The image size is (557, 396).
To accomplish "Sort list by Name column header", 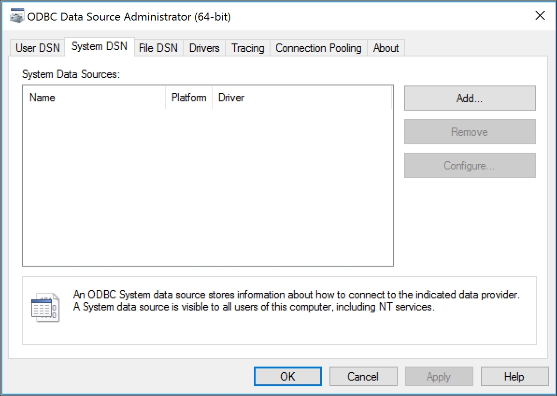I will pos(94,97).
